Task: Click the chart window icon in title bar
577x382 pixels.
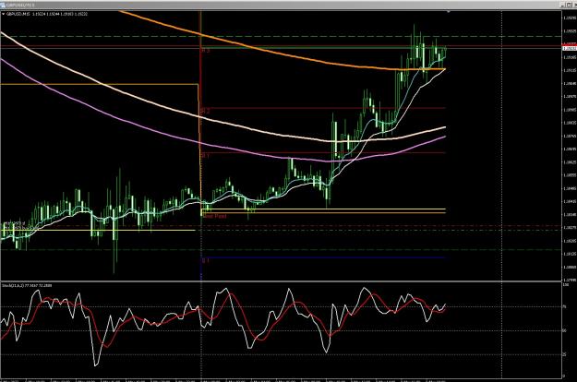Action: point(3,6)
